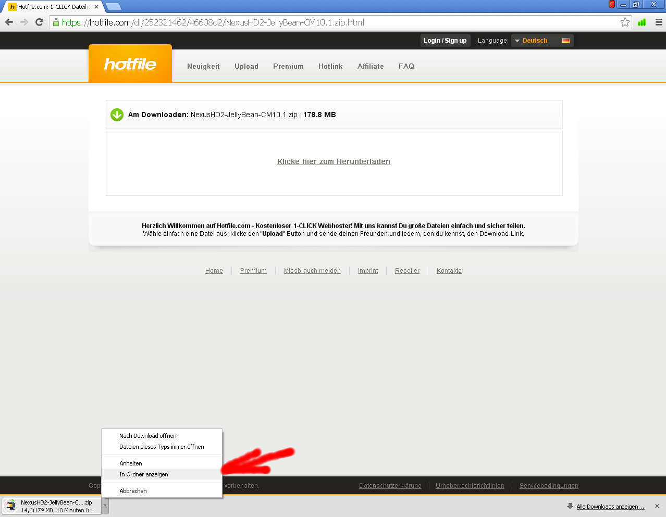Click the download item's dropdown arrow
Screen dimensions: 666x517
(x=105, y=506)
